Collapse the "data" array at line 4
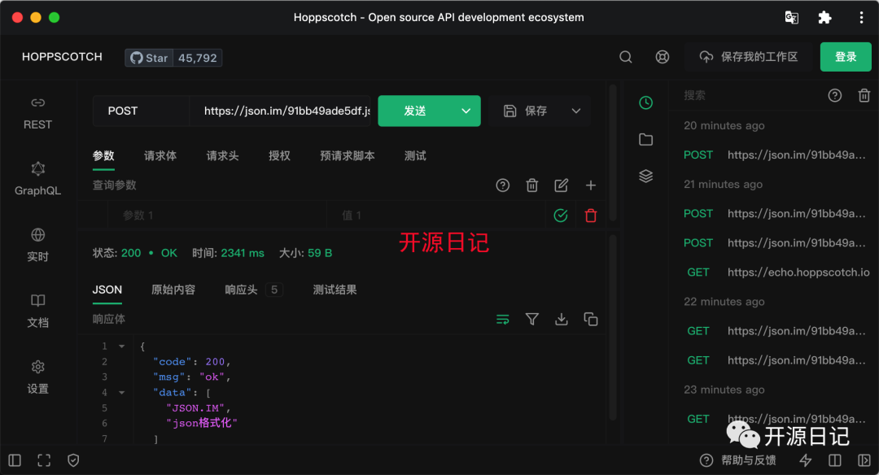Screen dimensions: 879x475 click(121, 393)
